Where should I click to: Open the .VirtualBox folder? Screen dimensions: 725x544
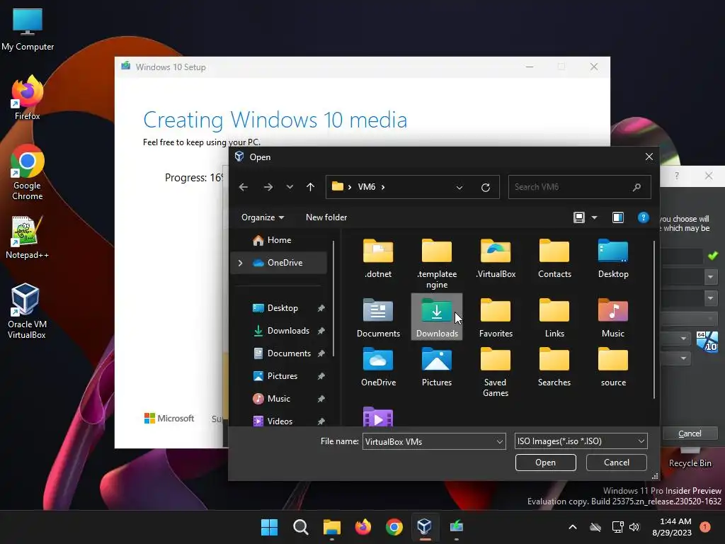coord(495,258)
